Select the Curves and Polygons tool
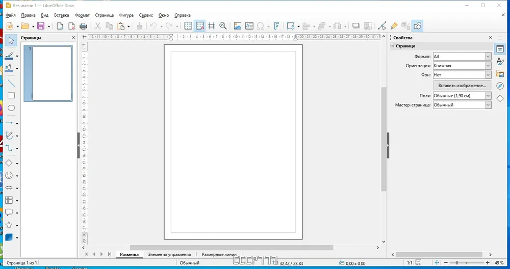Image resolution: width=510 pixels, height=269 pixels. tap(9, 136)
